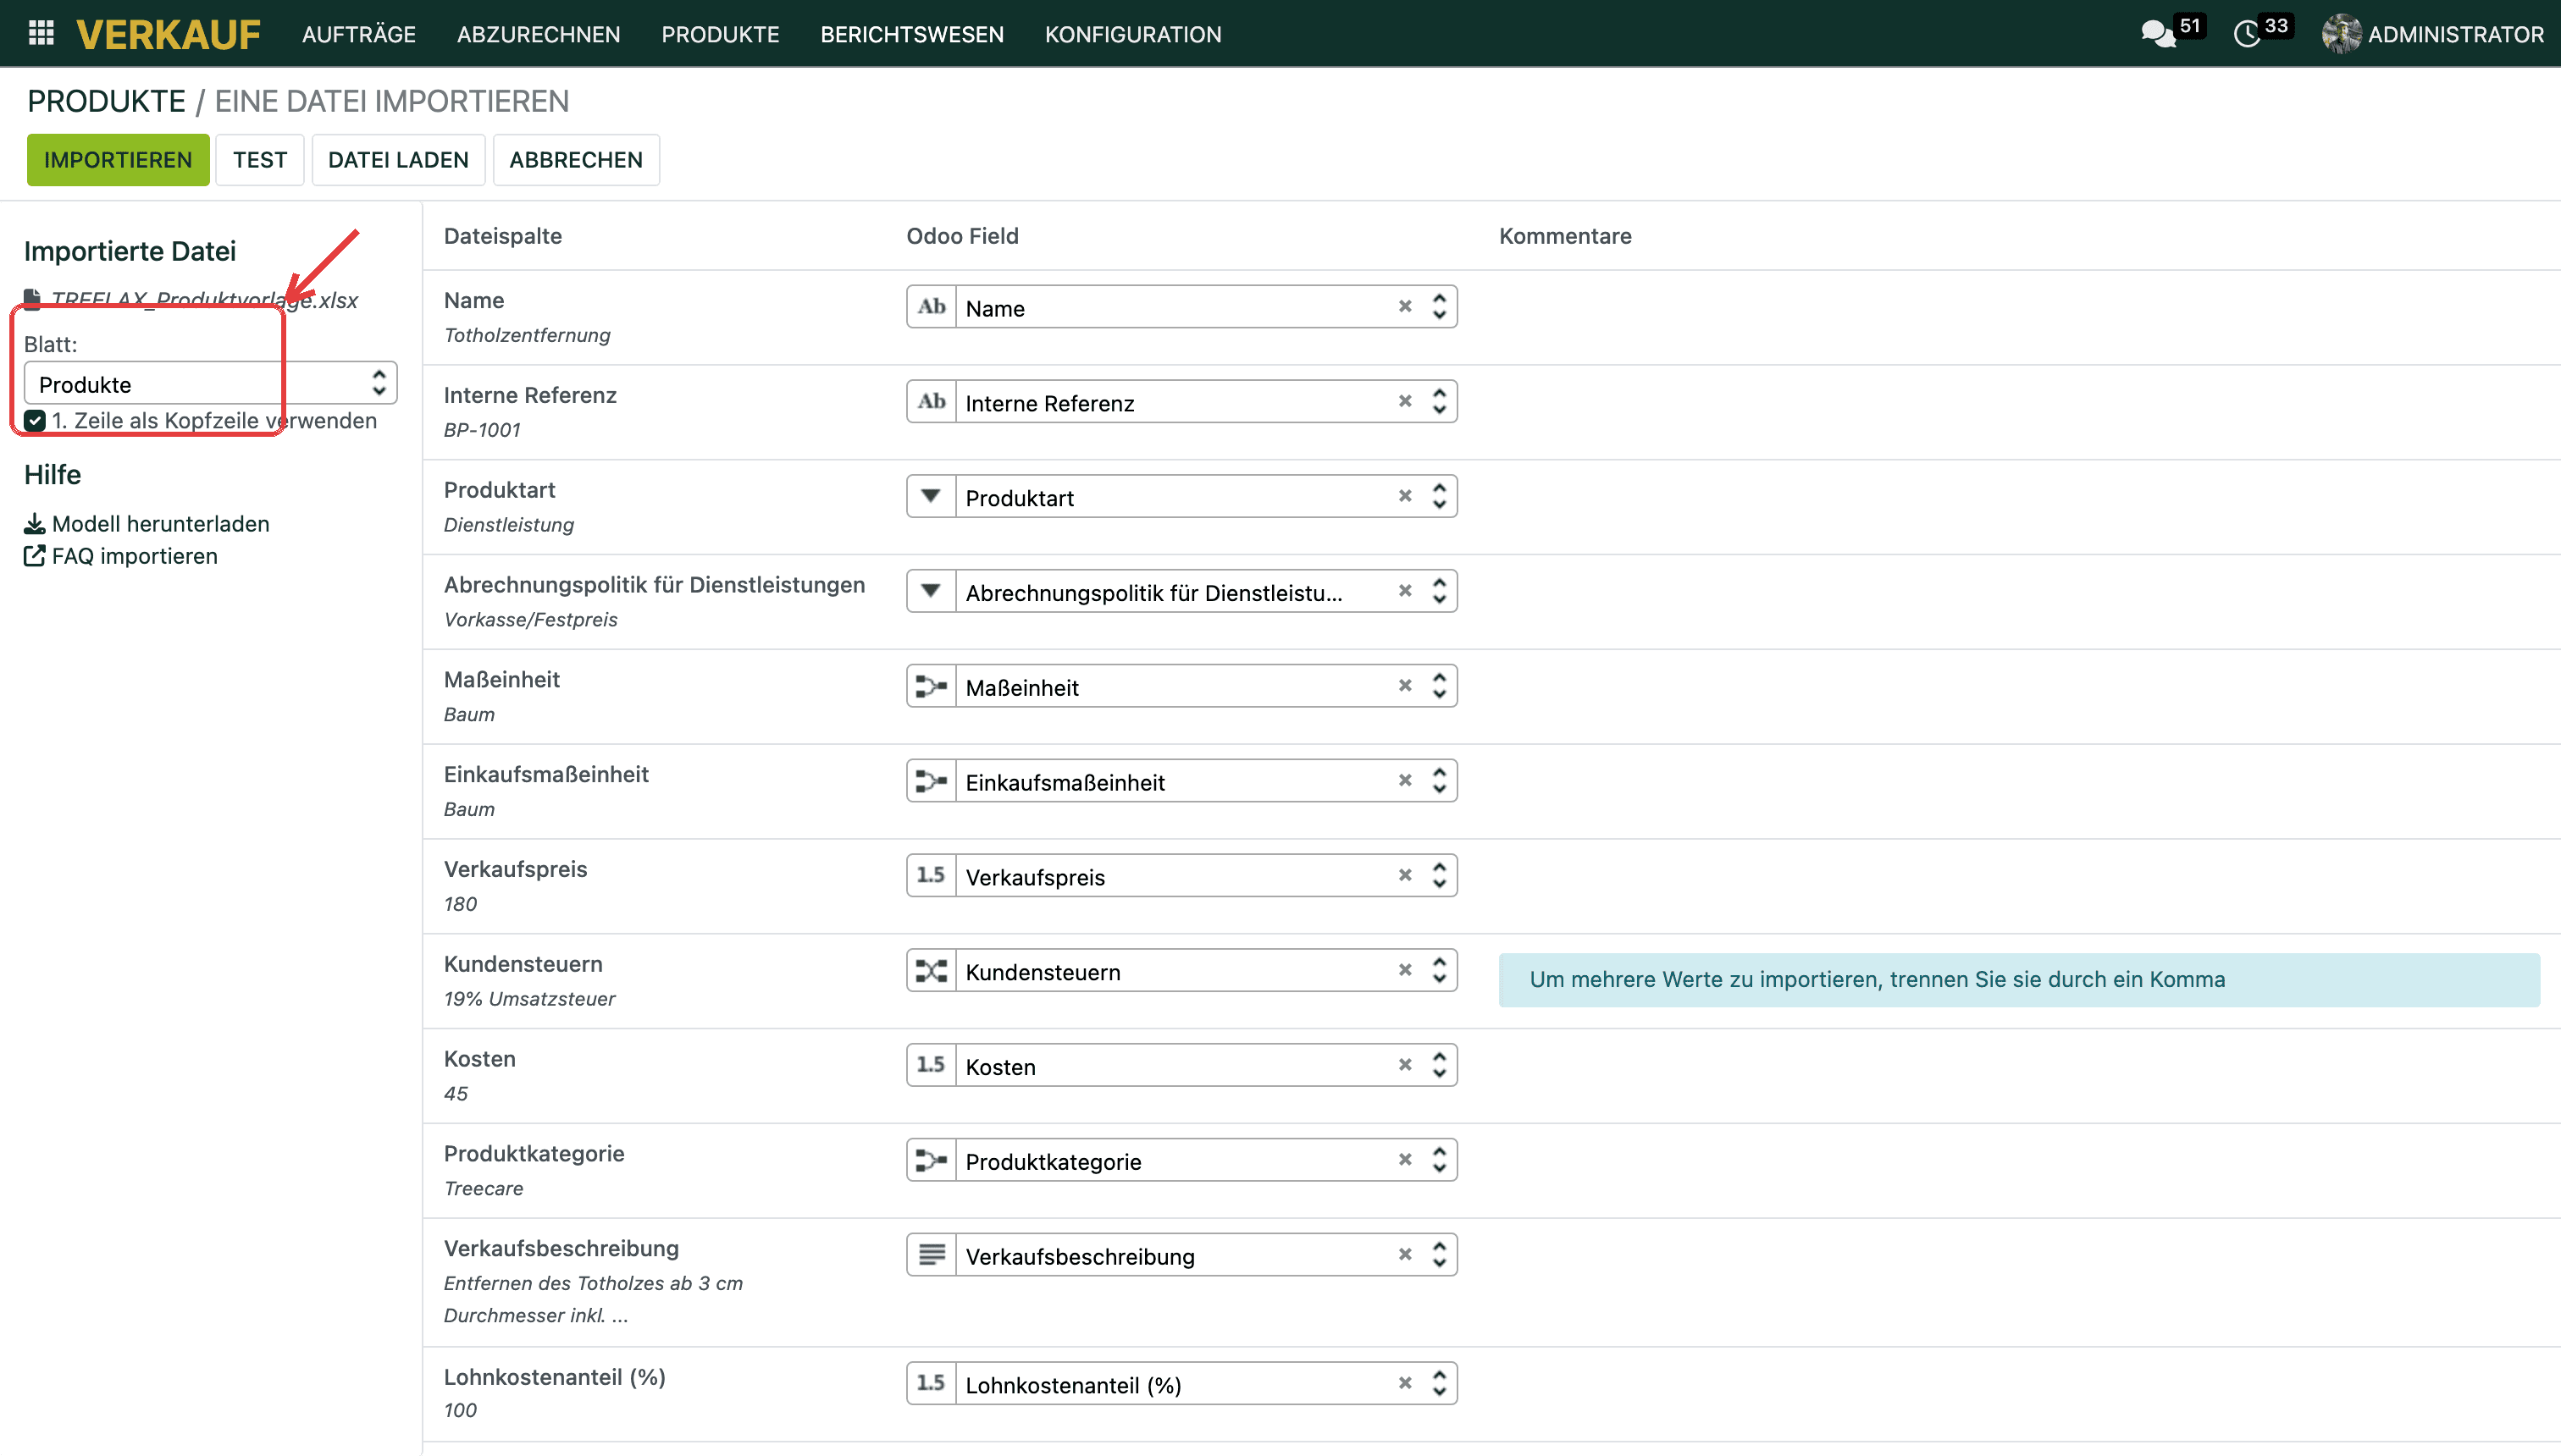The width and height of the screenshot is (2561, 1456).
Task: Open the activities clock icon with 33
Action: point(2247,34)
